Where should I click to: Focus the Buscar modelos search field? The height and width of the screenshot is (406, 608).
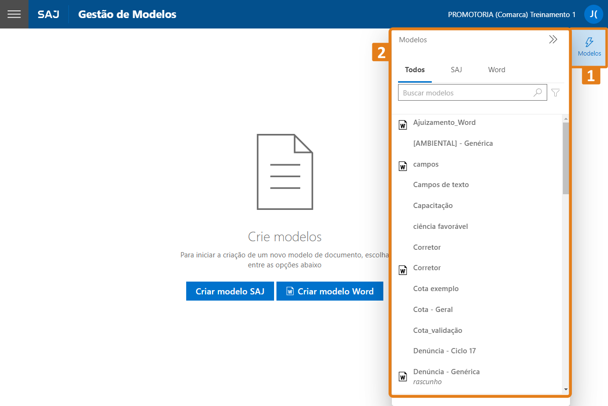tap(465, 93)
